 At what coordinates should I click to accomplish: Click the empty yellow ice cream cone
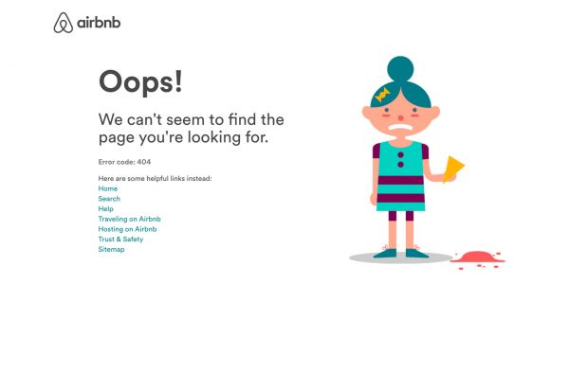453,169
